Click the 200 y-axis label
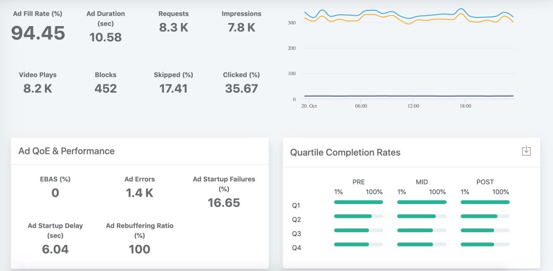 point(292,48)
